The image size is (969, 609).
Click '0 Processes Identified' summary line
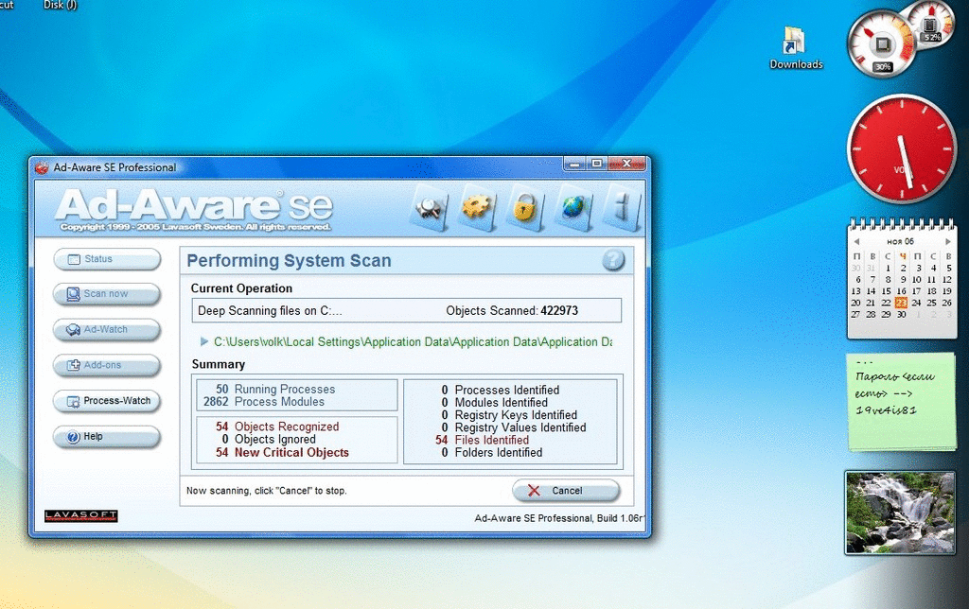[500, 391]
